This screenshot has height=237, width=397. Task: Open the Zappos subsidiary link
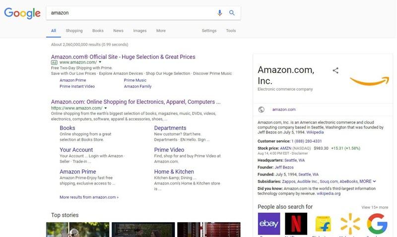pyautogui.click(x=289, y=181)
